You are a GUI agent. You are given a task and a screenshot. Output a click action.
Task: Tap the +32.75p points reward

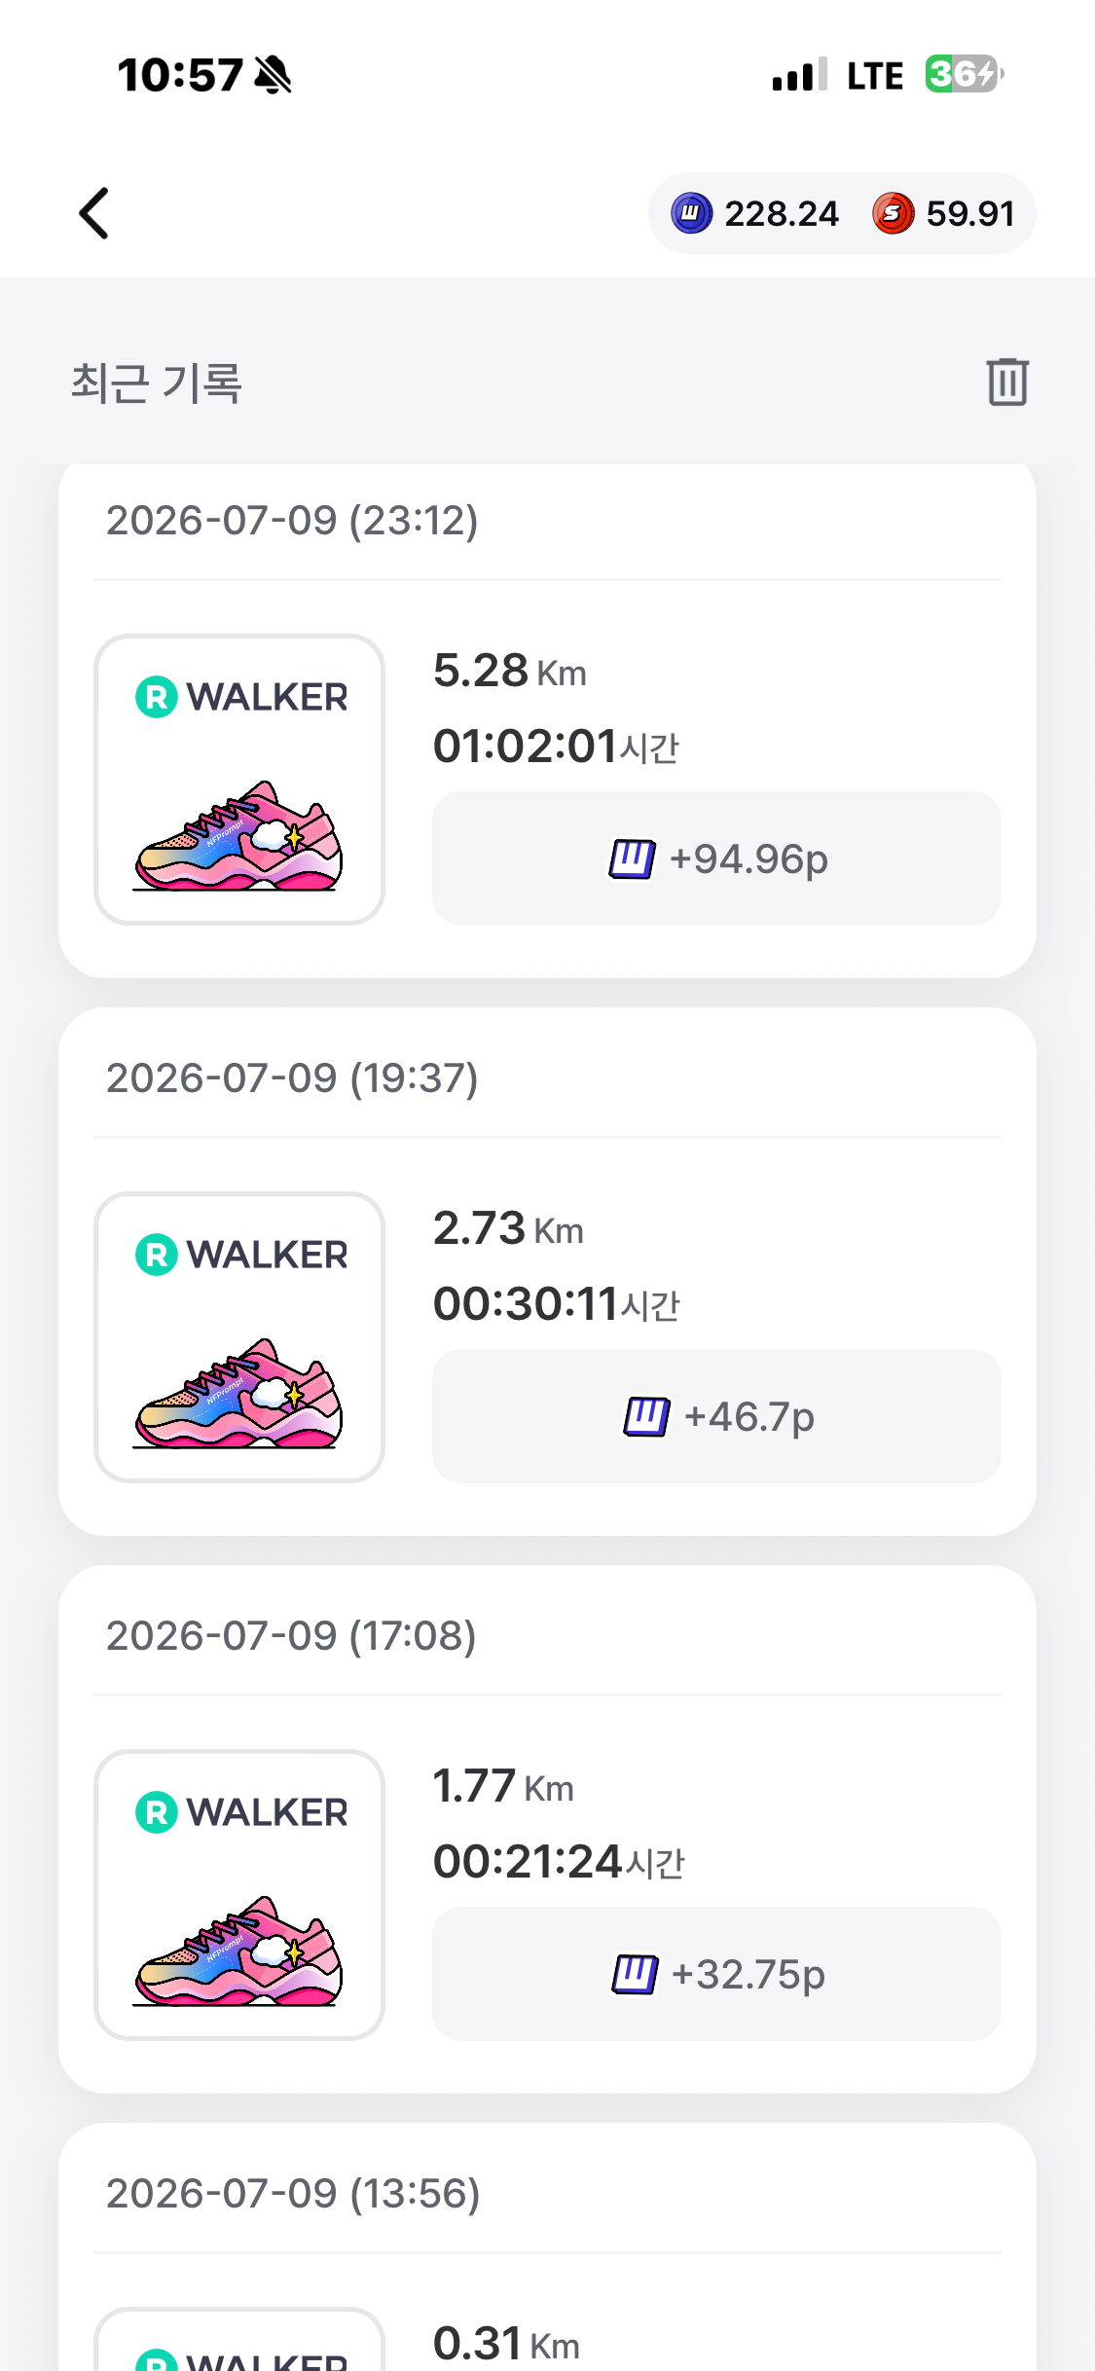(x=716, y=1974)
